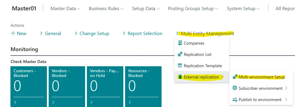
Task: Click the Subscriber environment globe icon
Action: [235, 88]
